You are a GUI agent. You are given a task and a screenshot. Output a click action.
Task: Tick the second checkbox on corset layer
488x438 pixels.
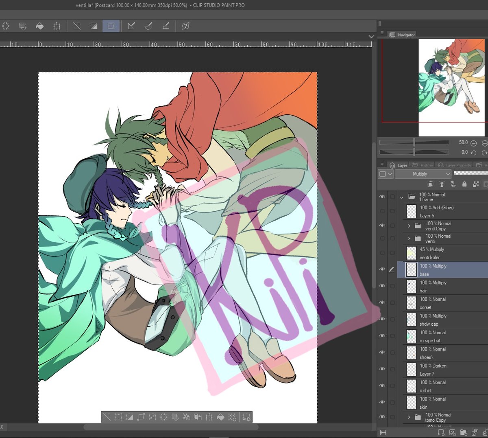392,303
